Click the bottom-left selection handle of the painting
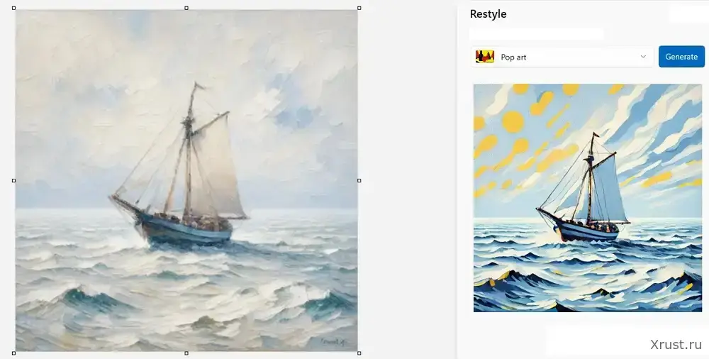Screen dimensions: 709x359 pyautogui.click(x=14, y=353)
